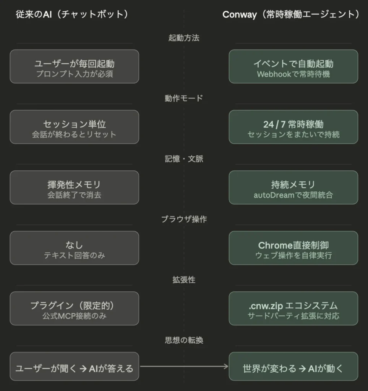The height and width of the screenshot is (391, 368).
Task: Select the ユーザーが毎回起動 box
Action: point(74,66)
